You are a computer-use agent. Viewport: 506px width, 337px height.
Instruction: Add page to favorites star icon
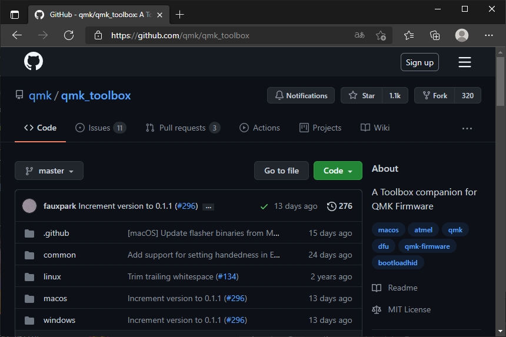coord(381,35)
